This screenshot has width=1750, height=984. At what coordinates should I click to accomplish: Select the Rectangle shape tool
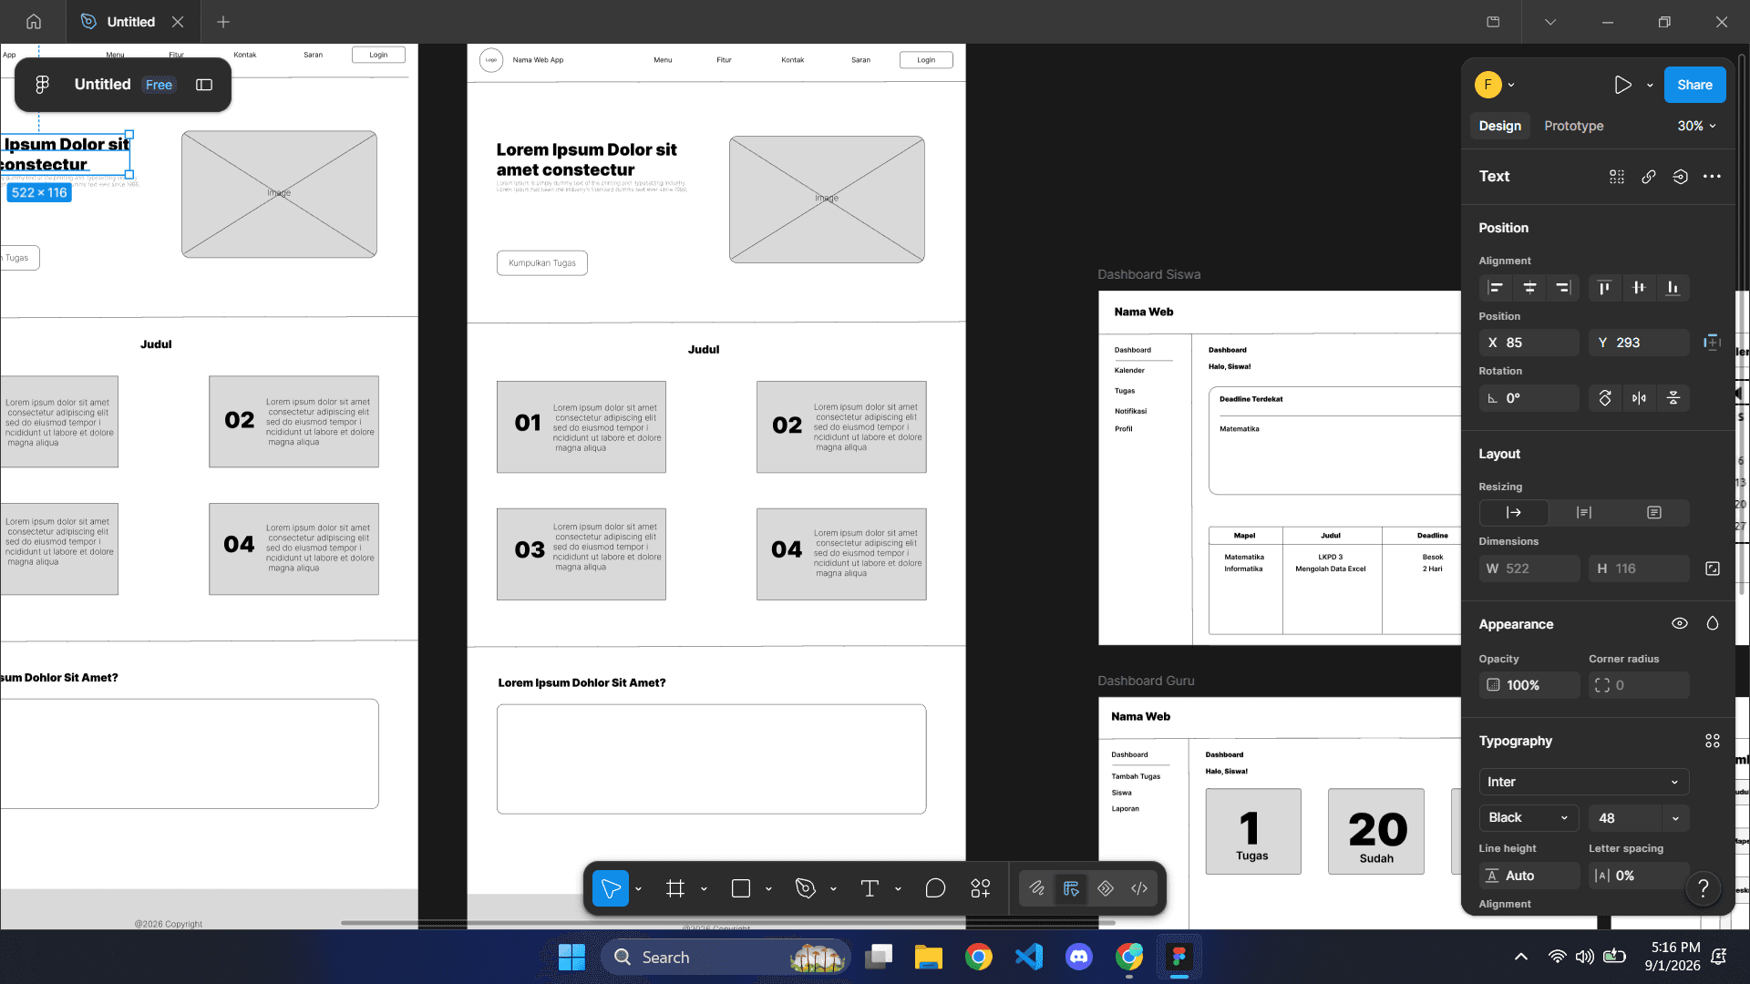(x=741, y=888)
